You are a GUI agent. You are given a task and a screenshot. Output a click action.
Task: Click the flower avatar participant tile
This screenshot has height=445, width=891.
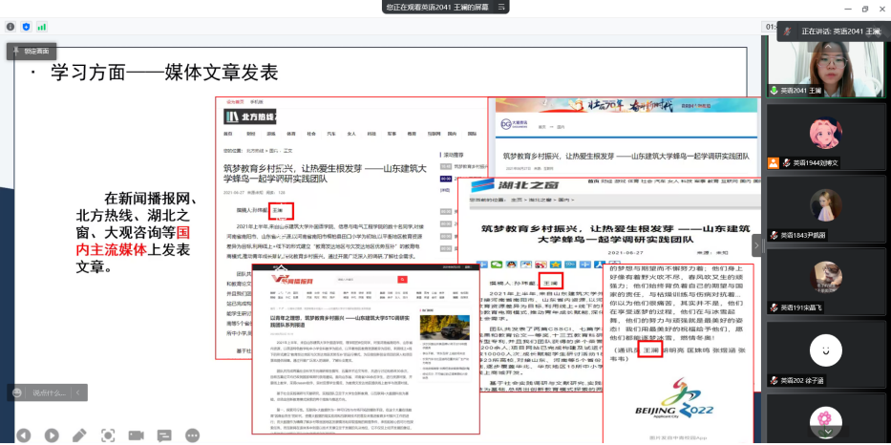point(826,417)
